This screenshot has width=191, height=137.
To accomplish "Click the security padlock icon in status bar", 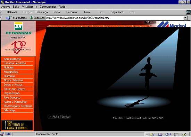I will (2, 134).
